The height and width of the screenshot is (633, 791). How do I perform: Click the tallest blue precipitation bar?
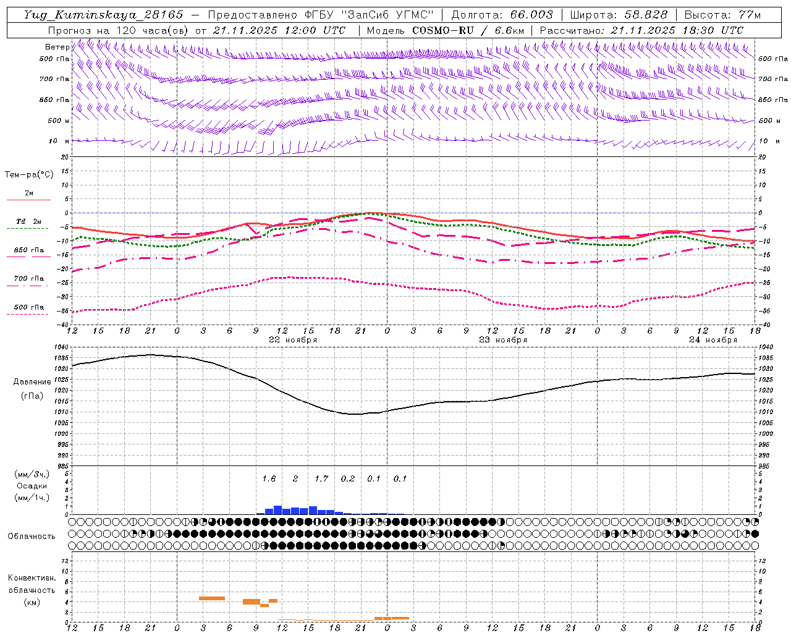click(278, 510)
